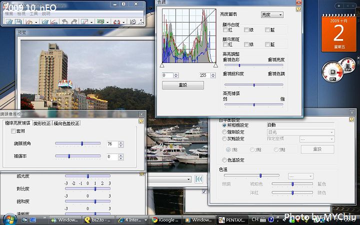
Task: Toggle 紅 checkbox under 顯示黑斑
Action: [225, 44]
